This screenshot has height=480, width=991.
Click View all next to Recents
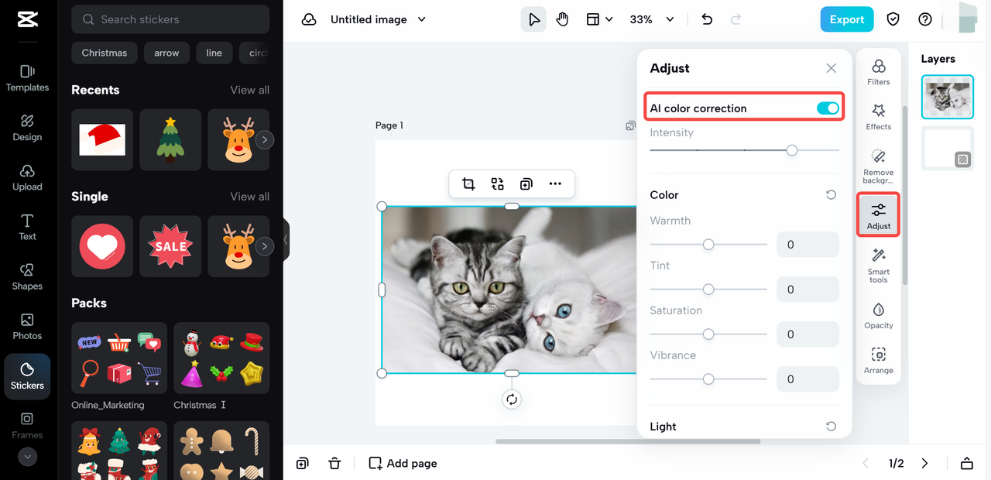[x=249, y=90]
